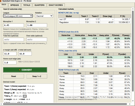Click the σ margin field showing 11.0
This screenshot has width=135, height=106.
coord(10,54)
